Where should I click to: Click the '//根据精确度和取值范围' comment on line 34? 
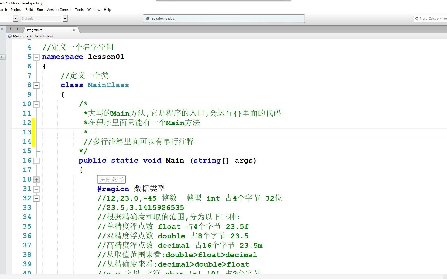coord(169,217)
